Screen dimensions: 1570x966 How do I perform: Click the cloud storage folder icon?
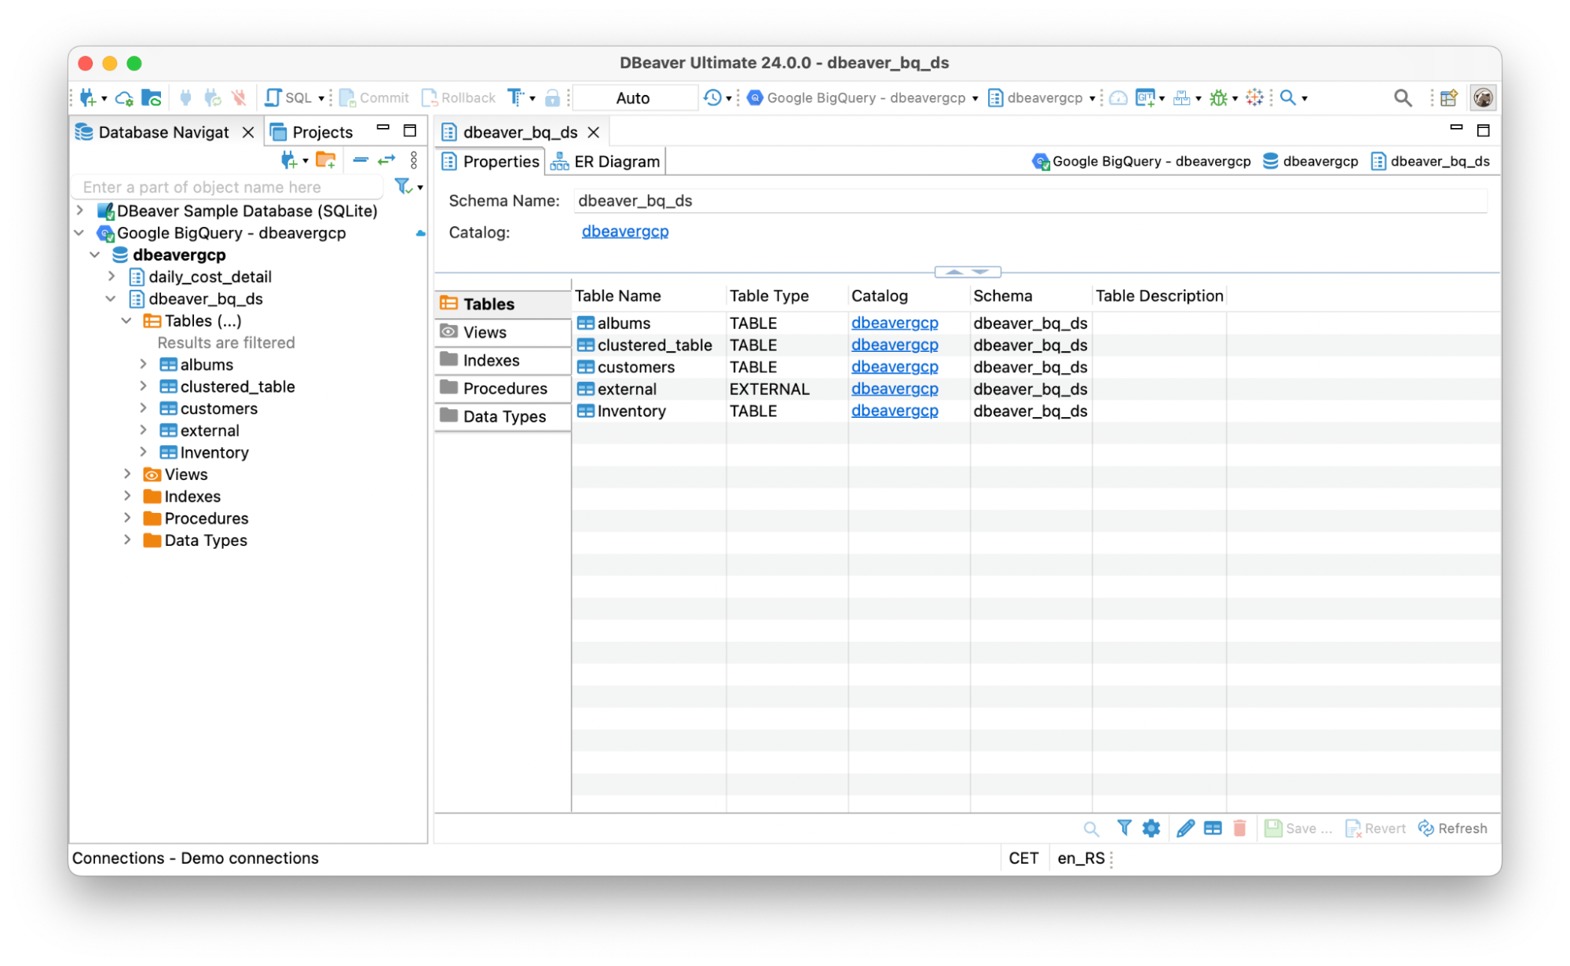point(152,97)
